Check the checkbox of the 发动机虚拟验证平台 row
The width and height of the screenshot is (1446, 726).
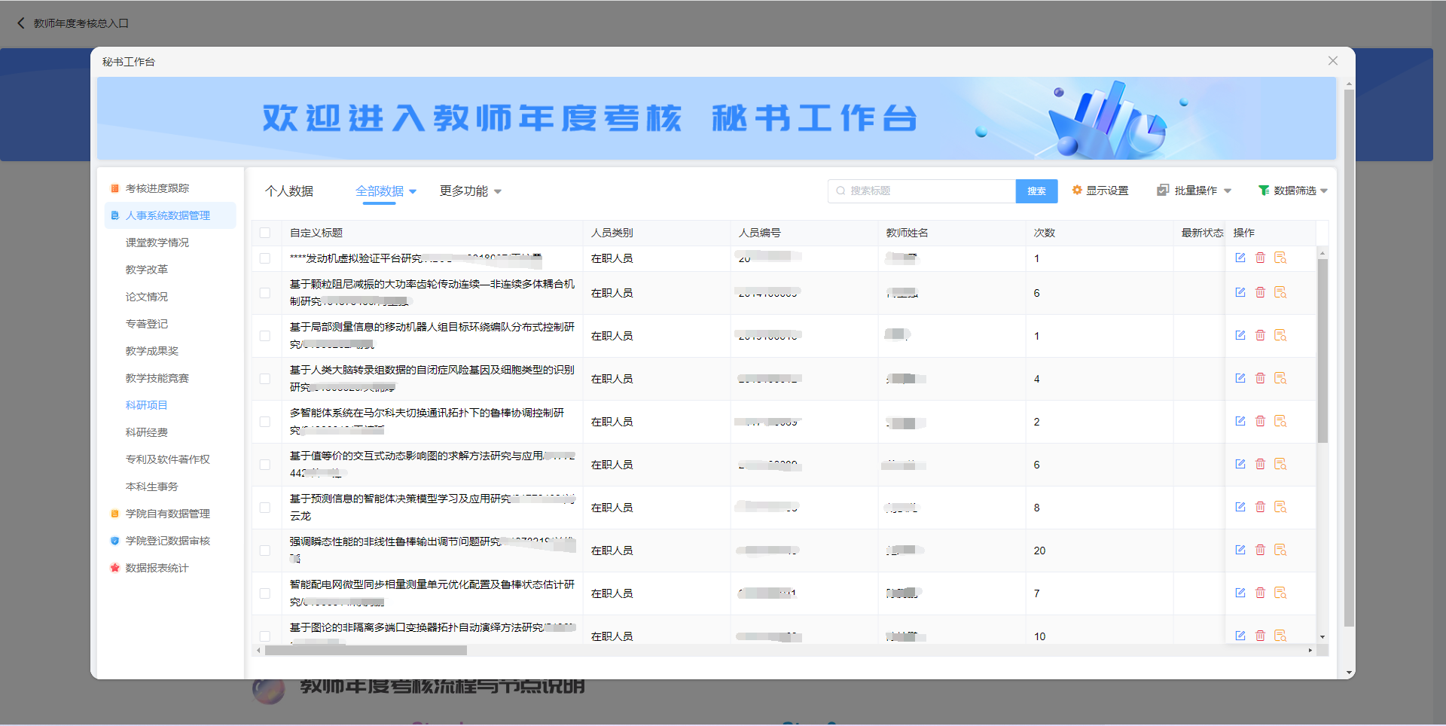click(265, 258)
